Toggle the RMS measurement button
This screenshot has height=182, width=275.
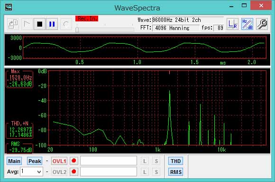175,172
